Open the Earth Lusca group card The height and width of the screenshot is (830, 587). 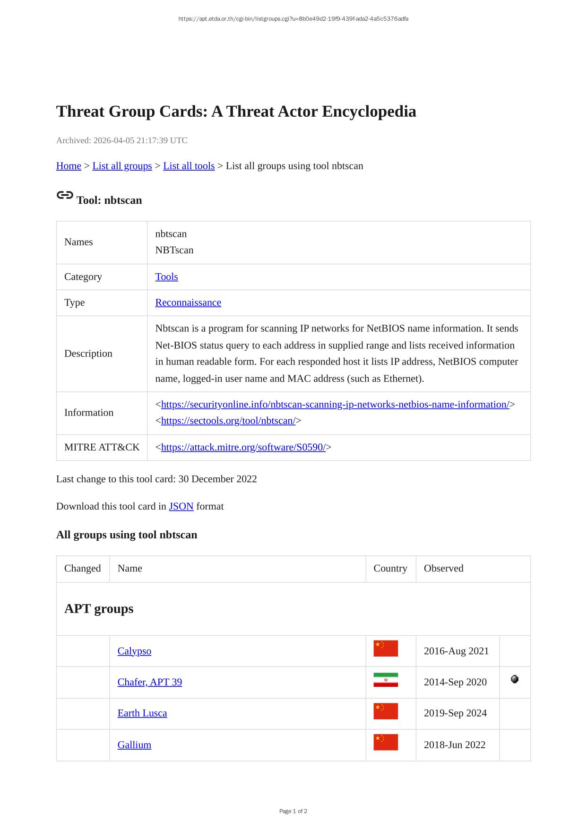pyautogui.click(x=142, y=713)
